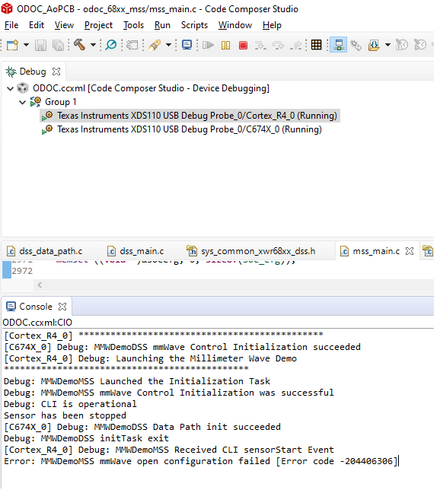Click the ODOC.ccxml:CIO console label
Image resolution: width=440 pixels, height=490 pixels.
[x=37, y=322]
